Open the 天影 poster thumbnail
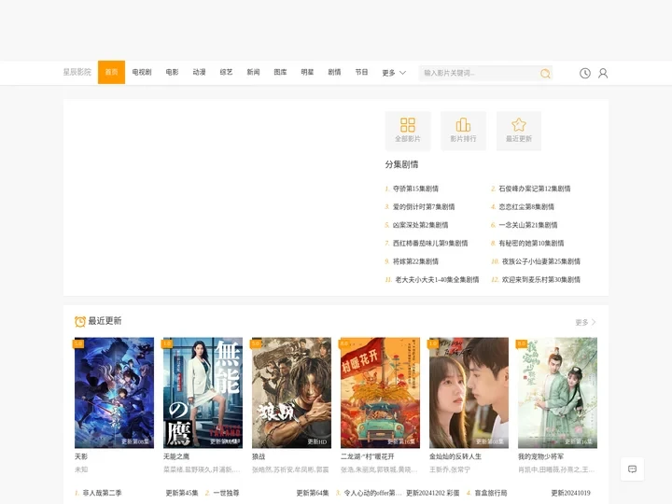Screen dimensions: 672x504 (114, 393)
